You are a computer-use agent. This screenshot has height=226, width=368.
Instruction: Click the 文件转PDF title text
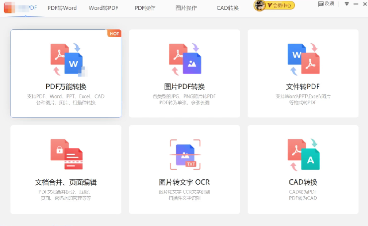(x=303, y=87)
